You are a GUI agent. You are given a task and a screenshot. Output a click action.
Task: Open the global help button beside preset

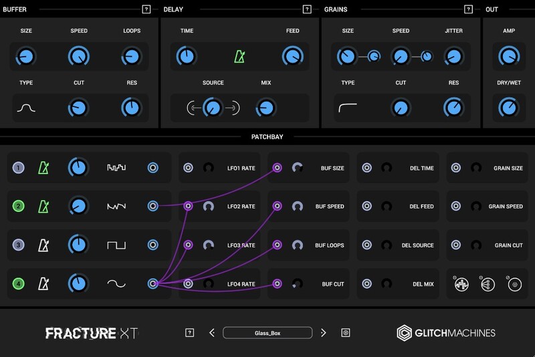(190, 333)
